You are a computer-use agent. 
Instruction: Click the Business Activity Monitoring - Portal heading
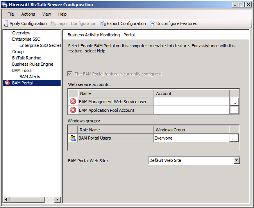[101, 35]
